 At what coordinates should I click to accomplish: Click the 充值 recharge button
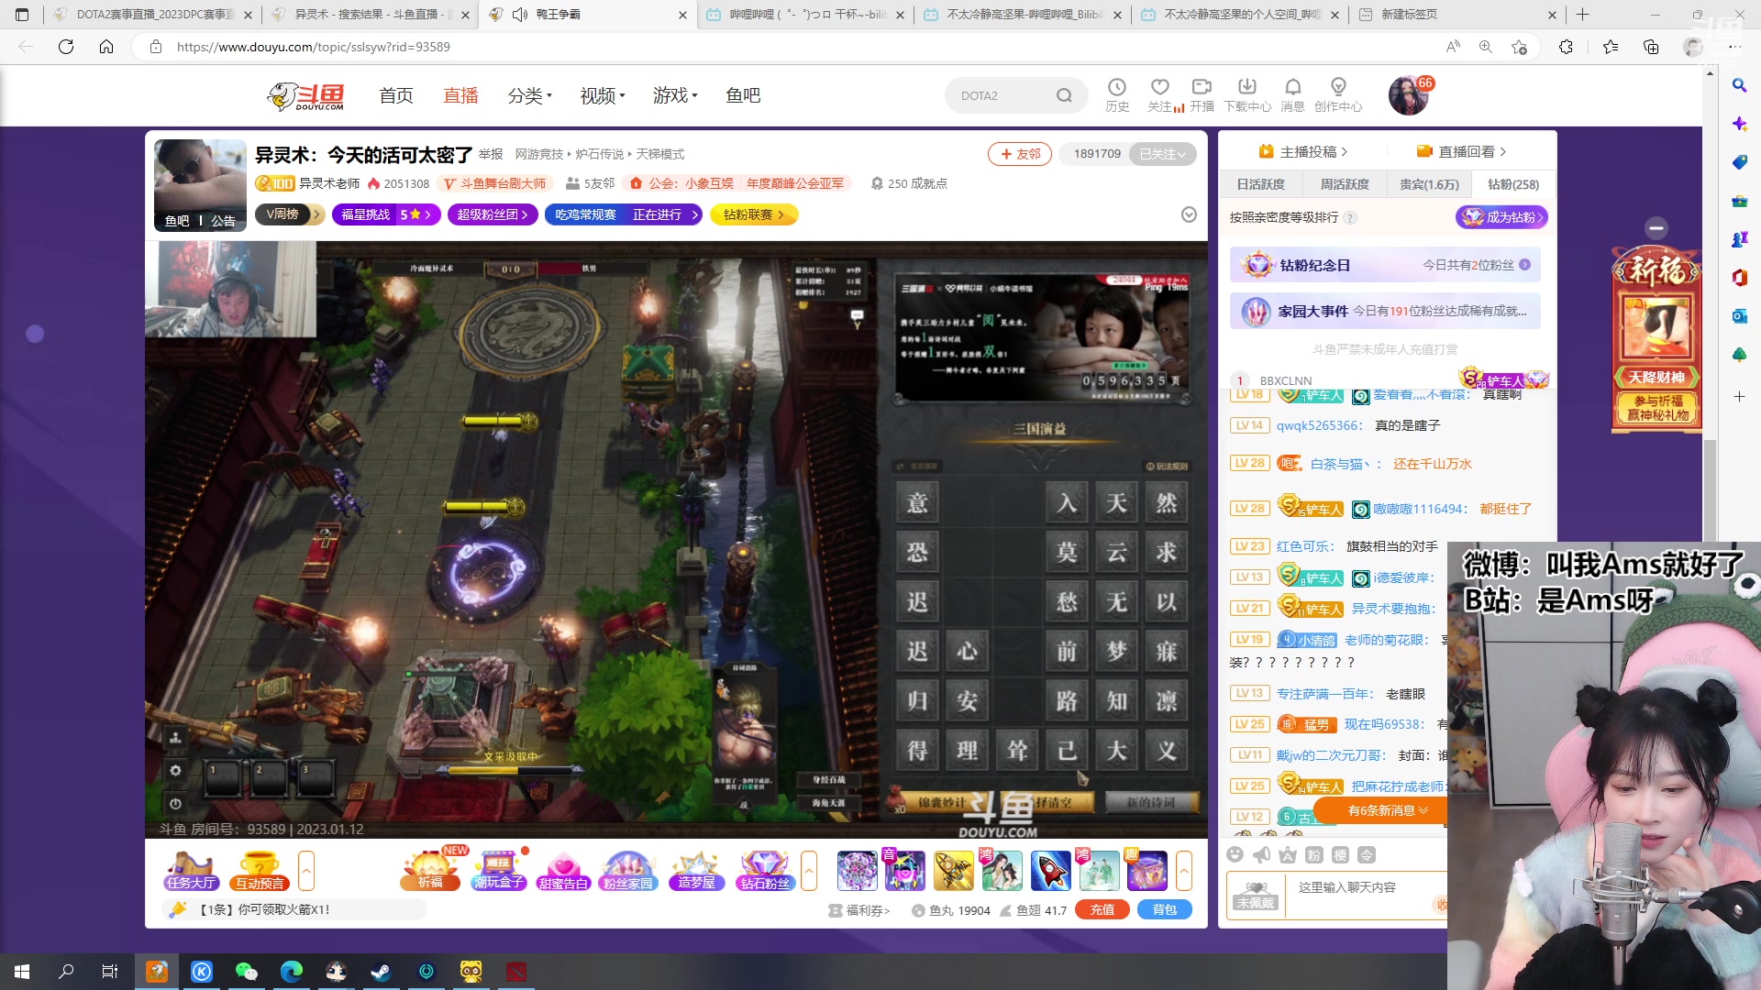pos(1102,909)
